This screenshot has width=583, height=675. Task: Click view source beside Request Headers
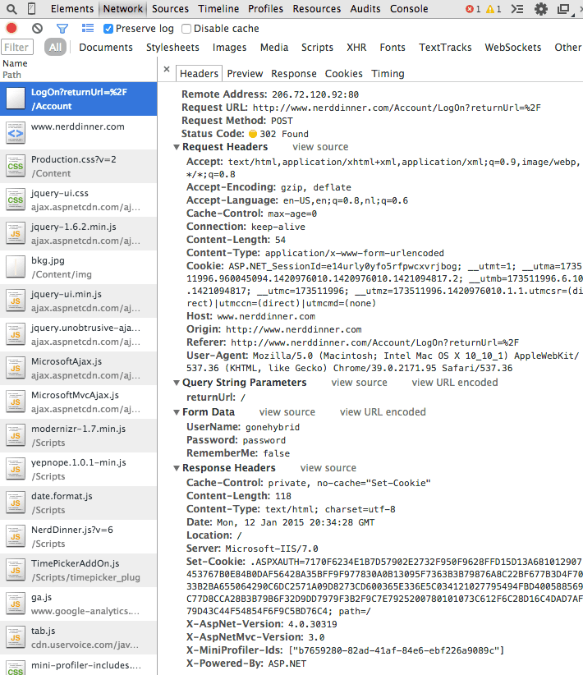pos(320,147)
